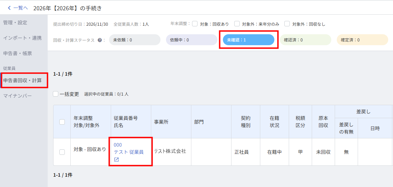This screenshot has height=187, width=393.
Task: Open external link icon under employee name
Action: tap(116, 160)
